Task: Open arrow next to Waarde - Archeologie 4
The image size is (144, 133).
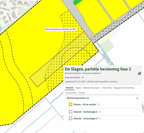Action: pyautogui.click(x=100, y=118)
